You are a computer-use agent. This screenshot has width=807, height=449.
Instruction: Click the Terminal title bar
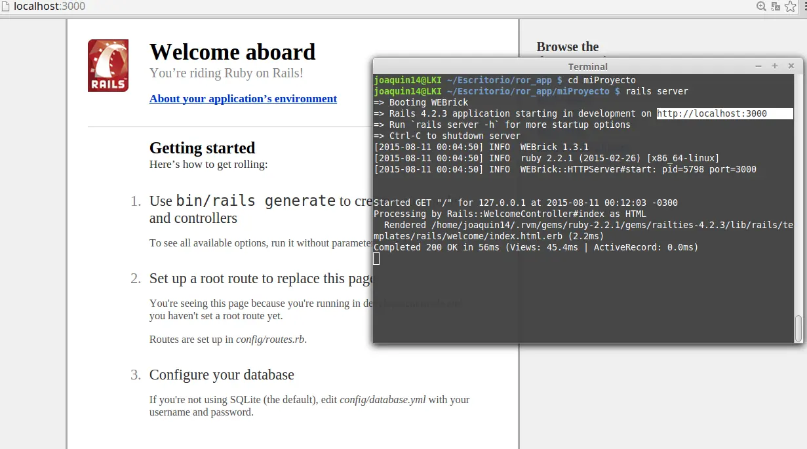[x=587, y=66]
